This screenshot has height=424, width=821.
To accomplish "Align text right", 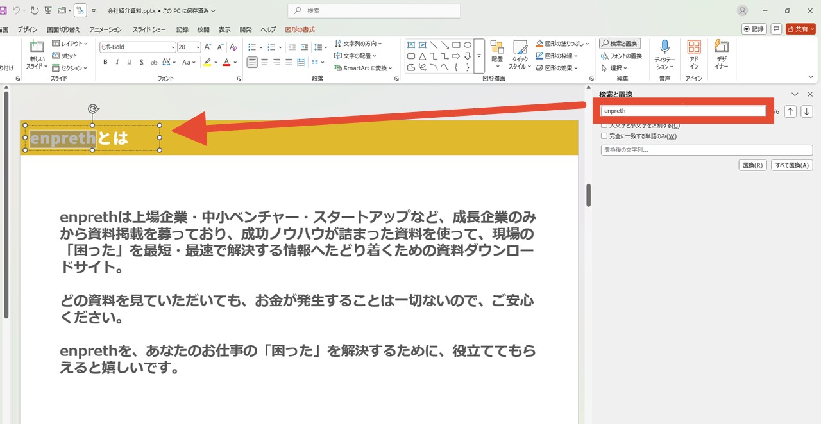I will pyautogui.click(x=277, y=62).
